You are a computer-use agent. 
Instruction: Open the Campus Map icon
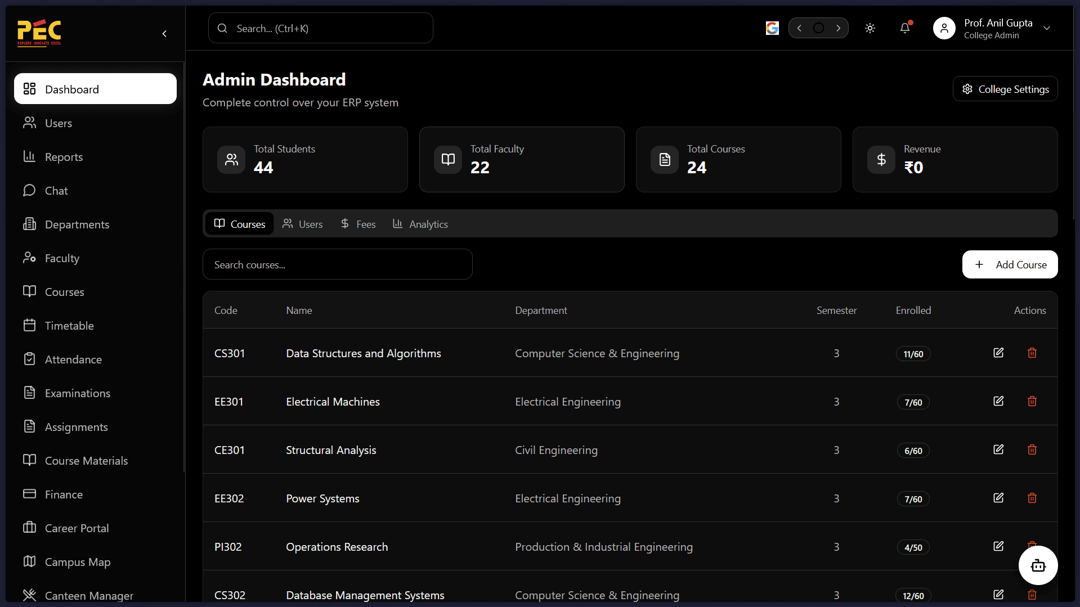[30, 561]
